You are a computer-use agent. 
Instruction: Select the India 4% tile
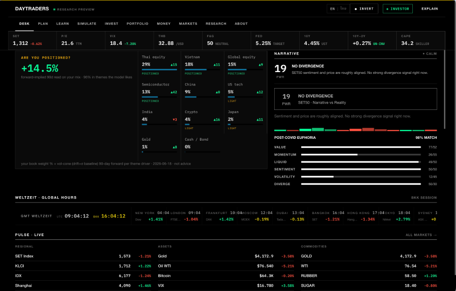tap(159, 120)
